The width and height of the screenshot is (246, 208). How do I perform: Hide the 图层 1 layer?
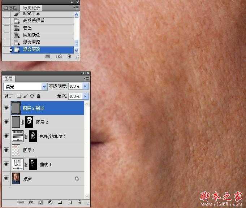click(x=6, y=150)
